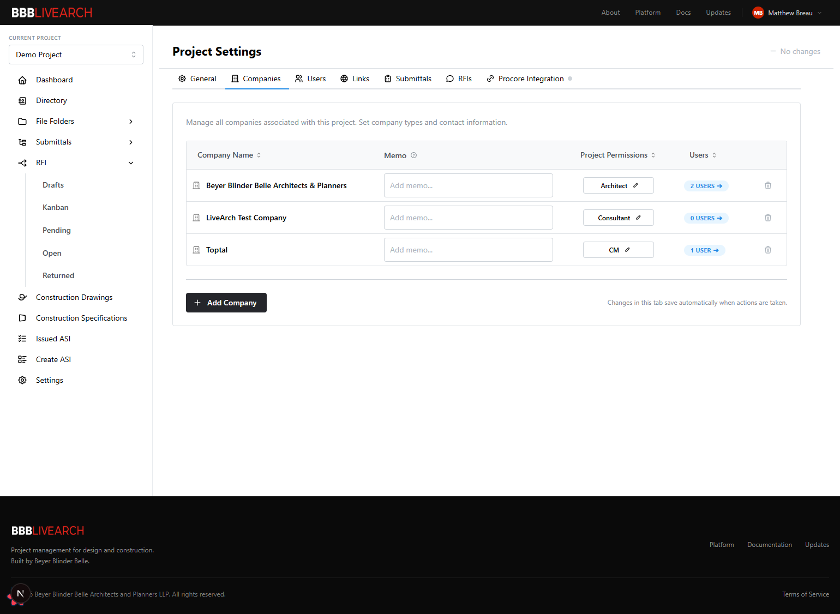Click the Construction Specifications book icon
This screenshot has height=614, width=840.
click(x=22, y=318)
